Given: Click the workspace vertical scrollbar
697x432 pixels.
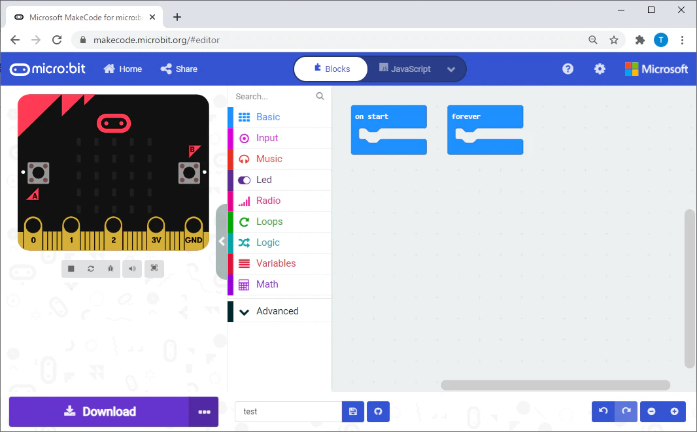Looking at the screenshot, I should [x=689, y=289].
